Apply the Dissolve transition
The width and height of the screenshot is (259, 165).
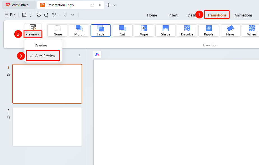click(x=187, y=30)
